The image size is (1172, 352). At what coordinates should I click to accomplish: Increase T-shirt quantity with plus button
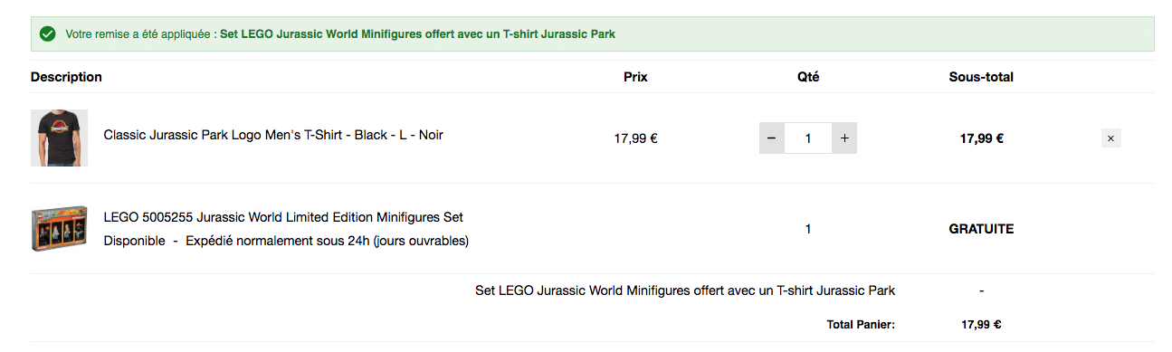pos(844,138)
